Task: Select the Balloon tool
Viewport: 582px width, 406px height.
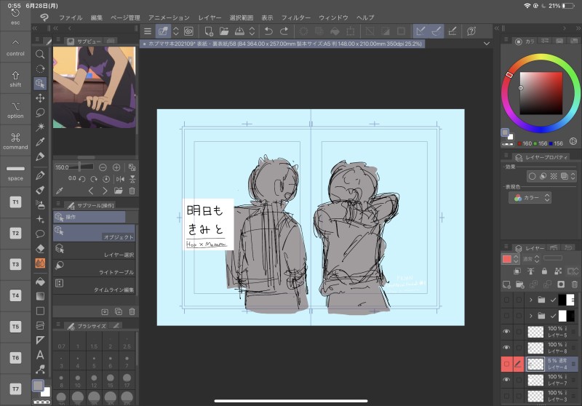Action: [x=40, y=234]
